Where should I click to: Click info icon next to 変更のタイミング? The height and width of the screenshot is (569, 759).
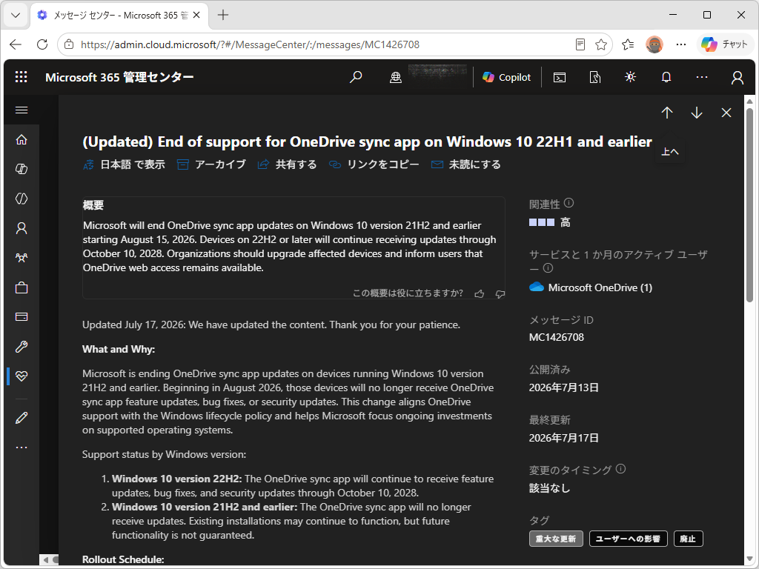(620, 469)
